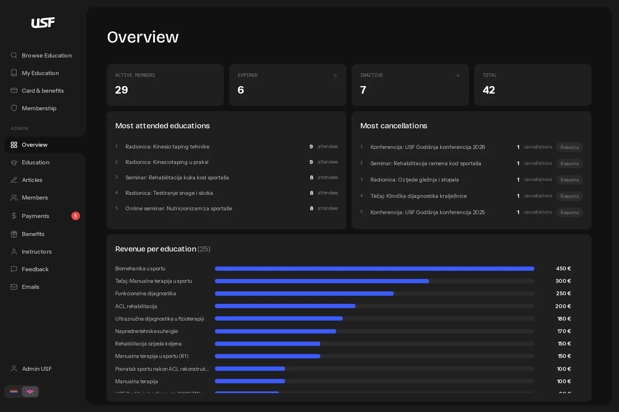Click the Articles pen icon
Viewport: 619px width, 412px height.
click(x=14, y=180)
